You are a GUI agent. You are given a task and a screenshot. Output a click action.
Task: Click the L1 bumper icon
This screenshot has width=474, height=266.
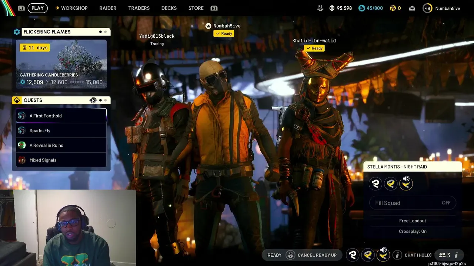[x=21, y=8]
